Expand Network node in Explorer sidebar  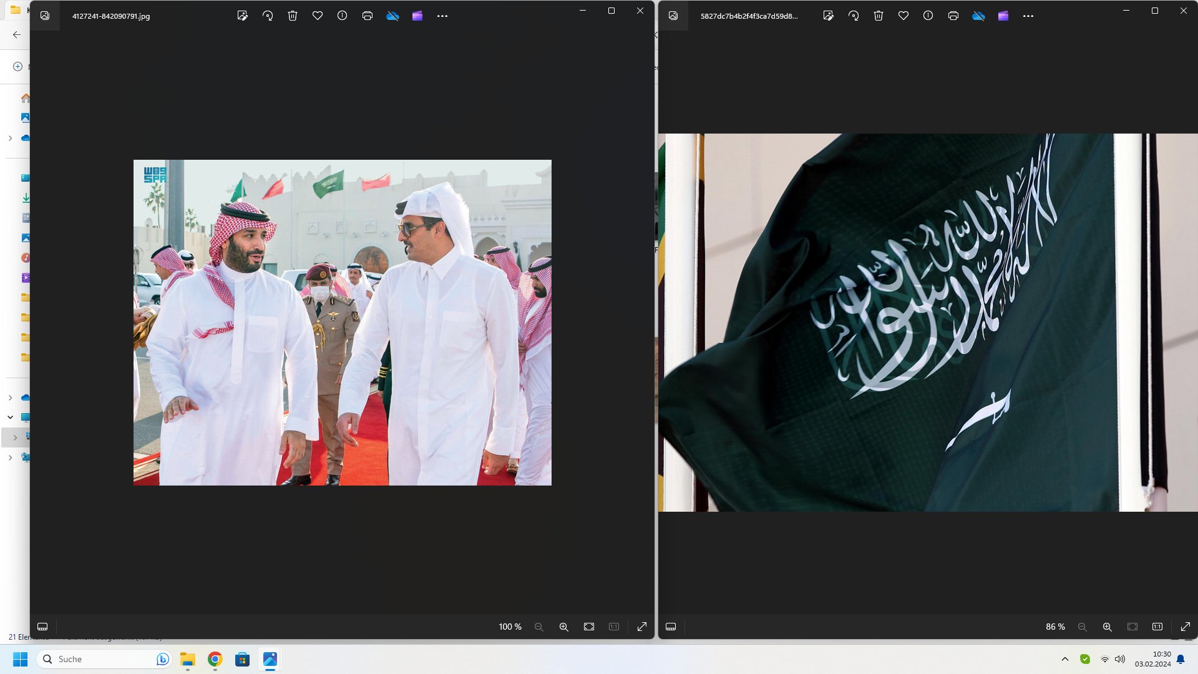point(10,457)
